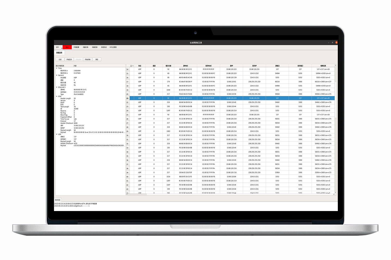Switch to the 流量监控 tab
391x260 pixels.
[x=59, y=53]
